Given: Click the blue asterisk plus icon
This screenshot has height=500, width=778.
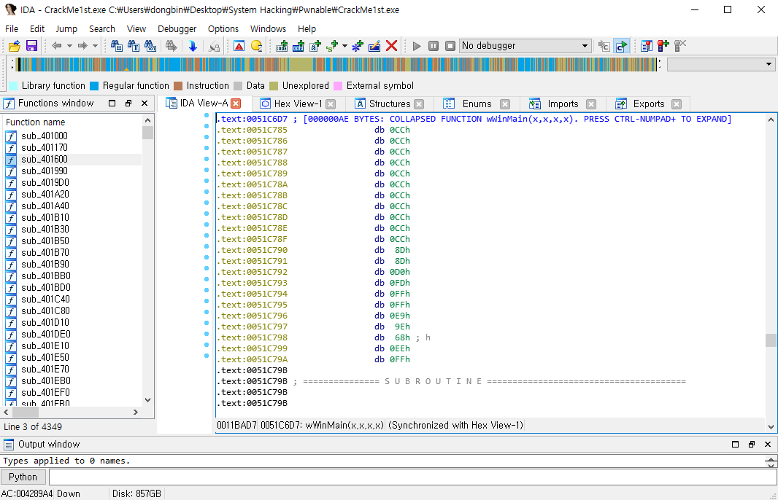Looking at the screenshot, I should click(x=357, y=46).
